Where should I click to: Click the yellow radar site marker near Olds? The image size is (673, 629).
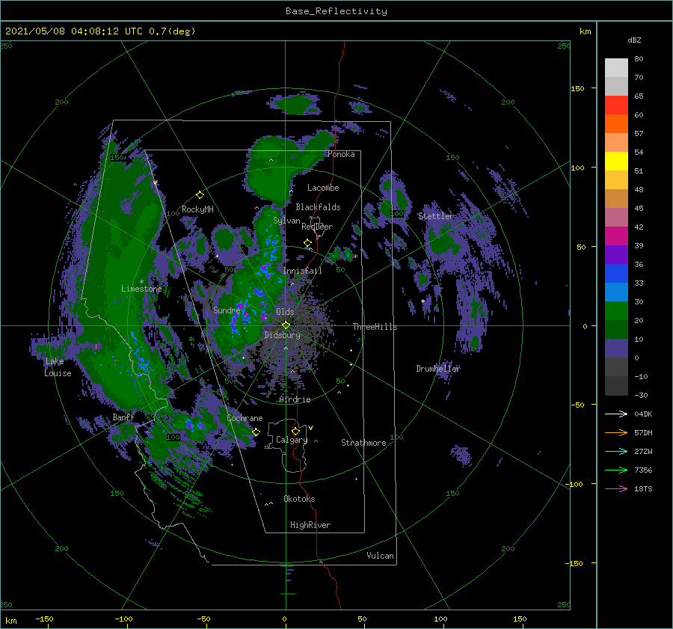point(286,325)
